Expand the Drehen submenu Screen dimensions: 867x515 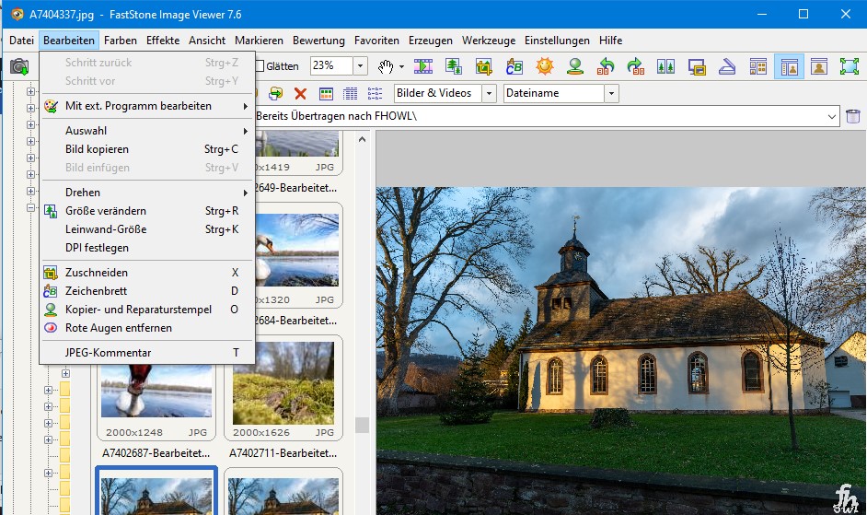pos(147,193)
